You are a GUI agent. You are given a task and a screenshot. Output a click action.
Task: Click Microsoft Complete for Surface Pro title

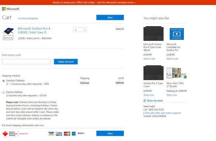pos(173,47)
